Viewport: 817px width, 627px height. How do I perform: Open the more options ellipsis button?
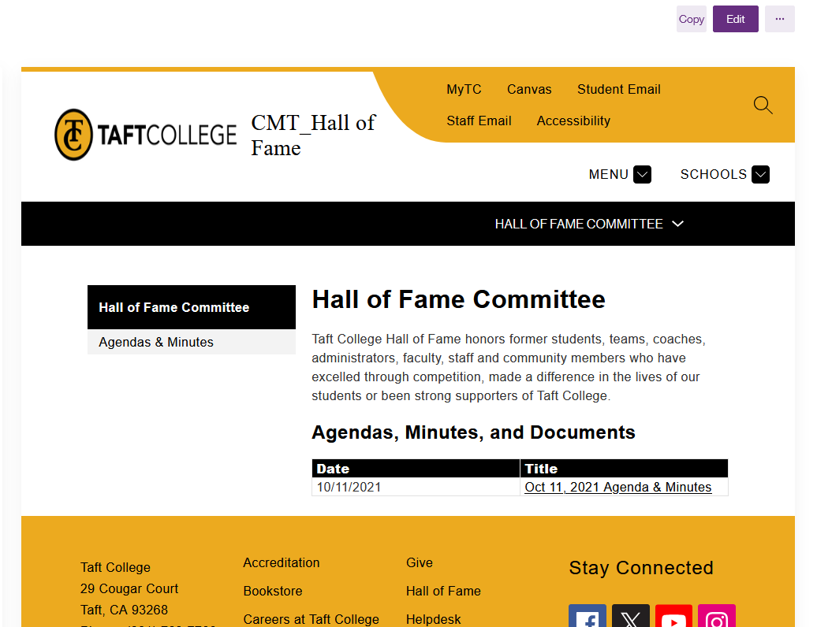pyautogui.click(x=779, y=19)
